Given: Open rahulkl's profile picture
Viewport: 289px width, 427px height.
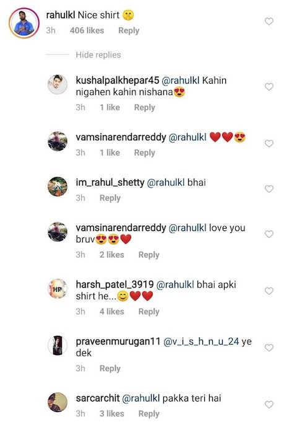Looking at the screenshot, I should (24, 23).
